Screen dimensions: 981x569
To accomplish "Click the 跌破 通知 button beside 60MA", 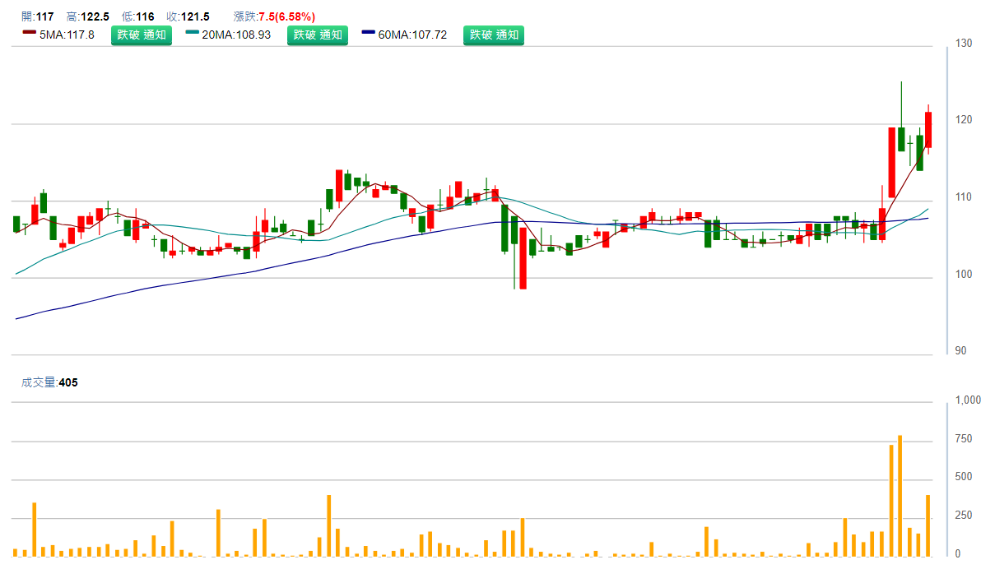I will [x=494, y=35].
